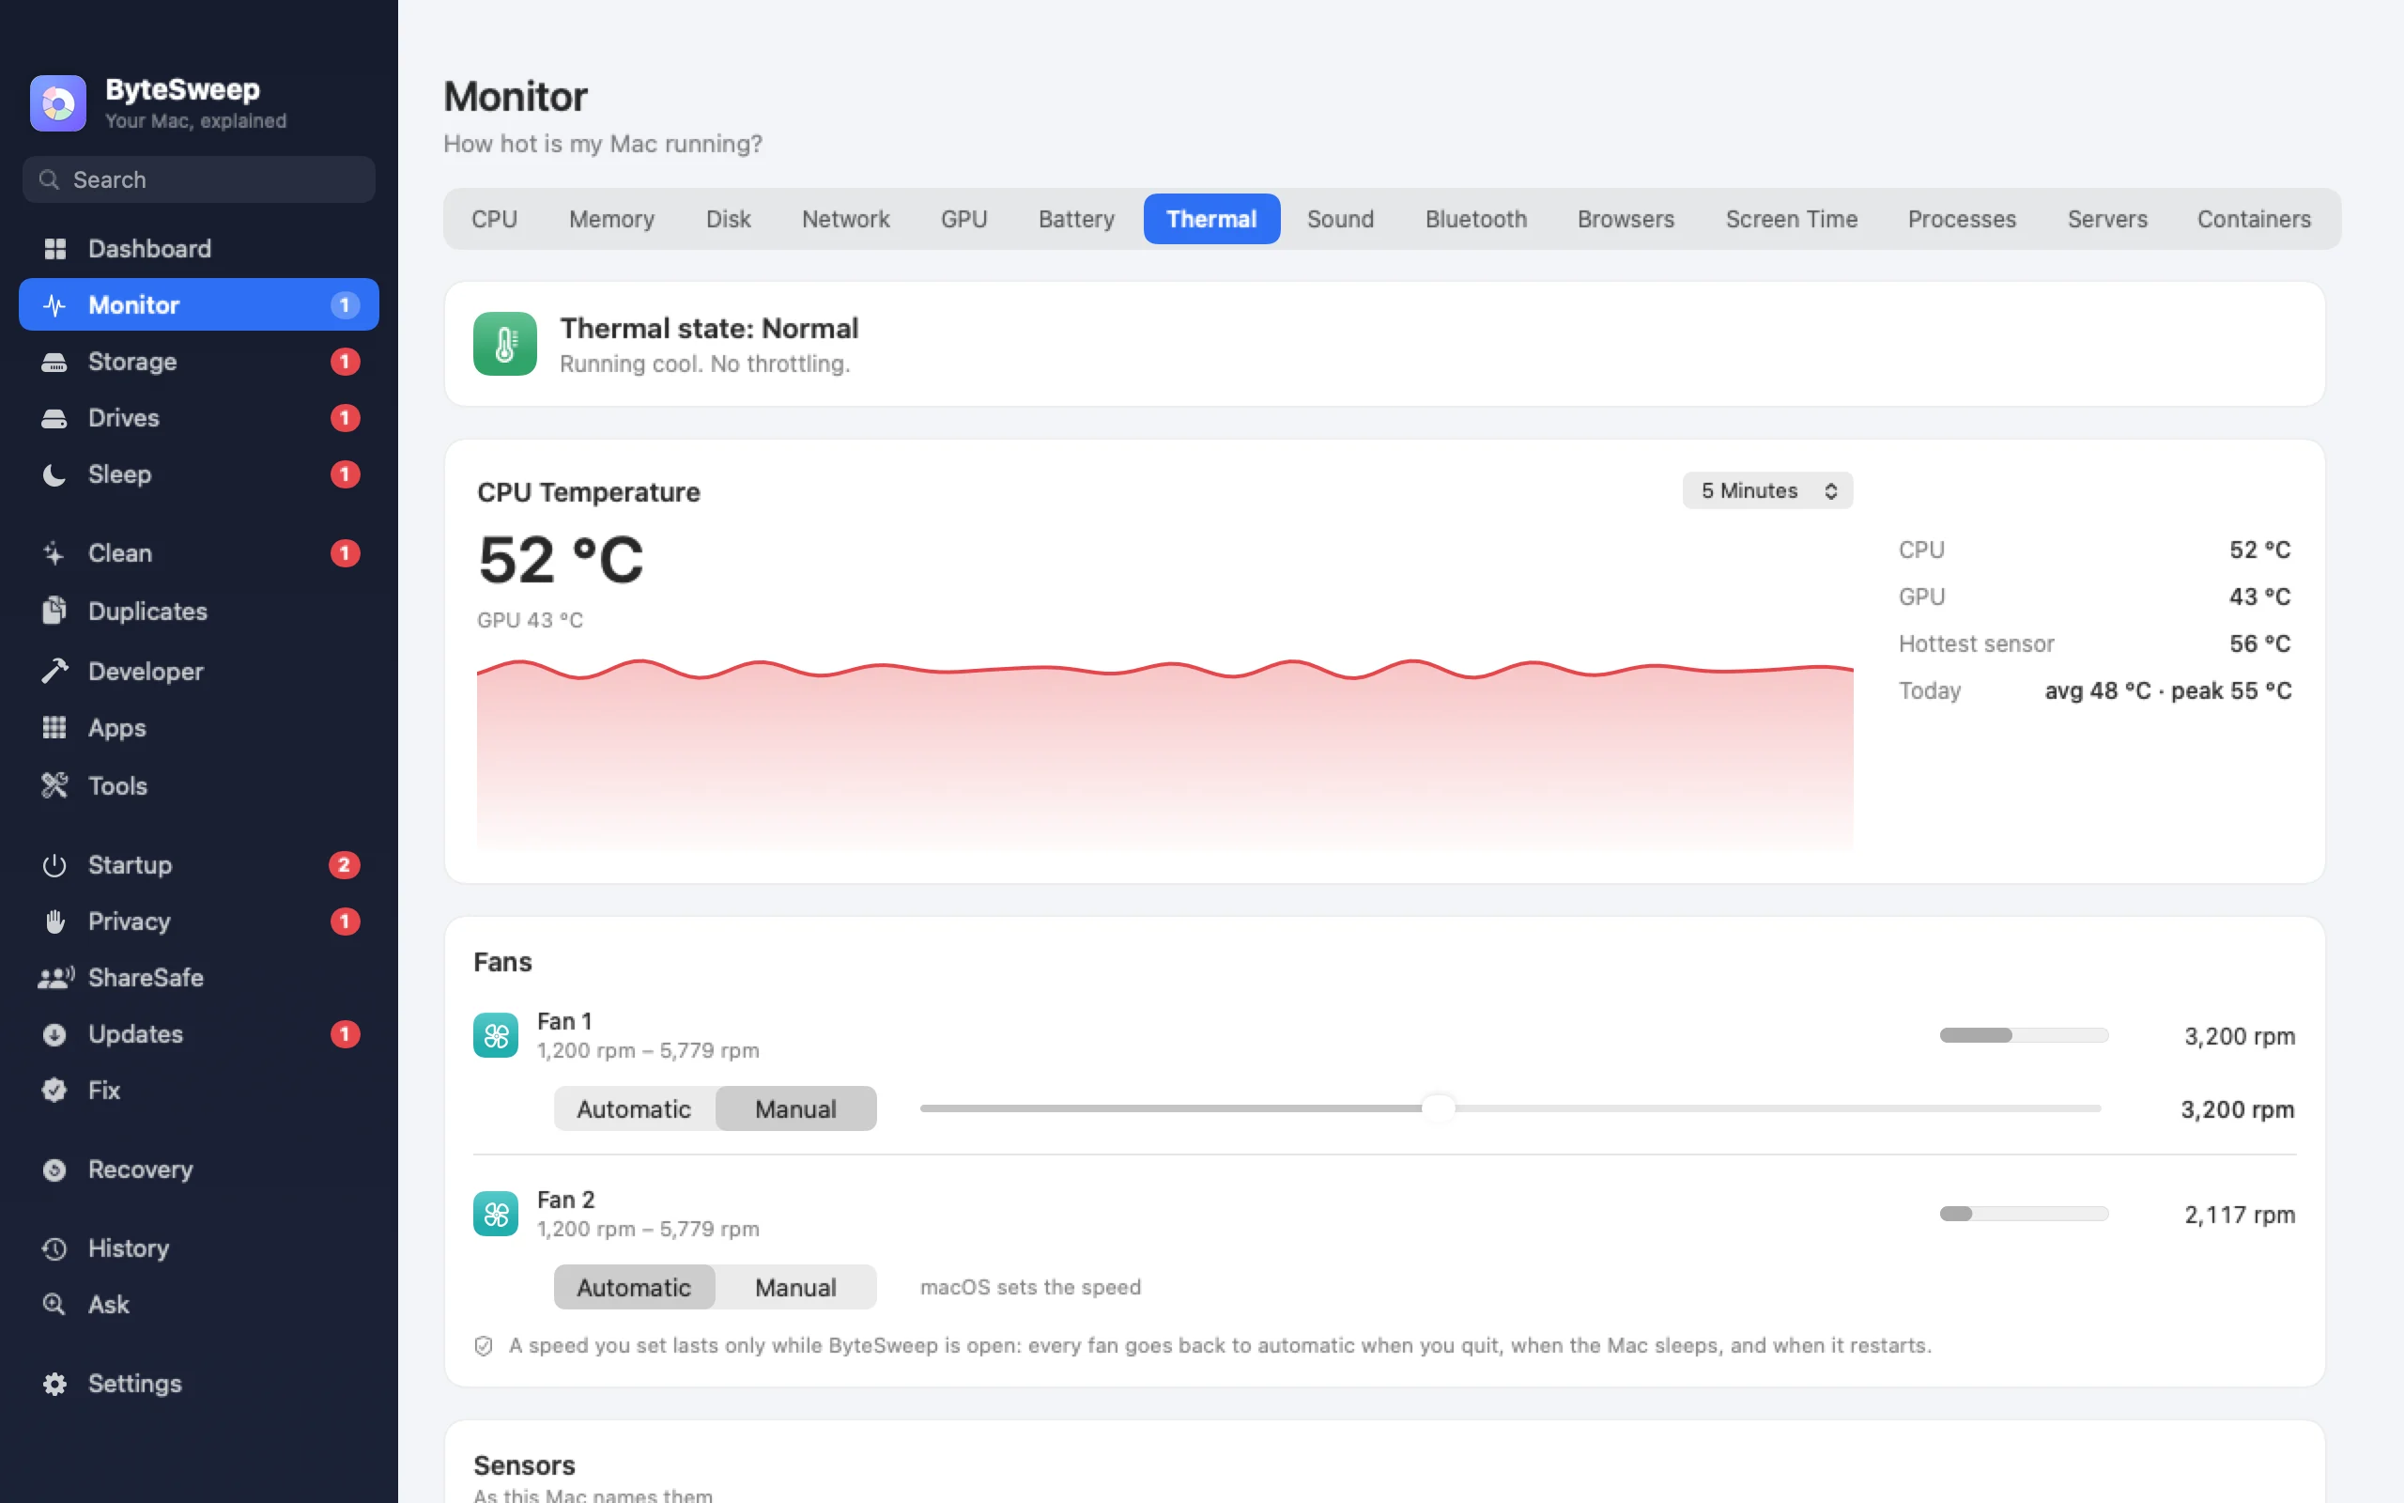The image size is (2404, 1503).
Task: Open the Network tab
Action: pyautogui.click(x=845, y=219)
